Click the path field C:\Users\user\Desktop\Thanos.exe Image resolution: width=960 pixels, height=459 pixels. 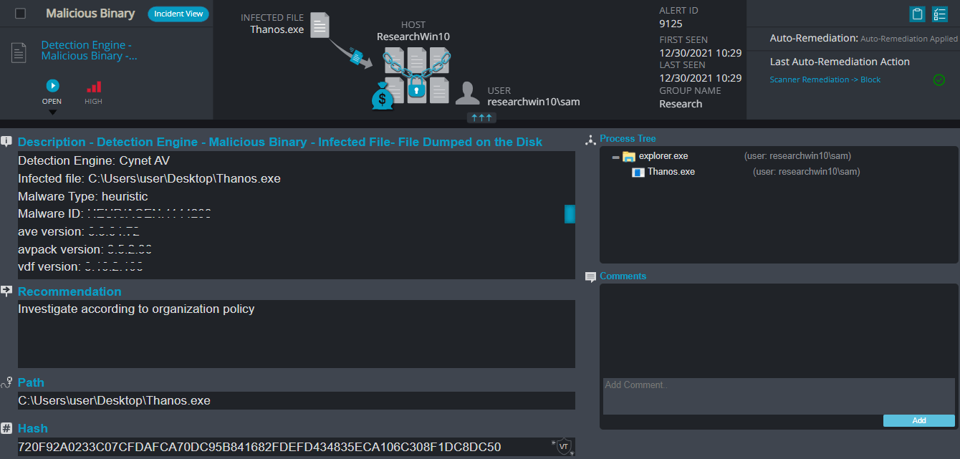point(297,400)
